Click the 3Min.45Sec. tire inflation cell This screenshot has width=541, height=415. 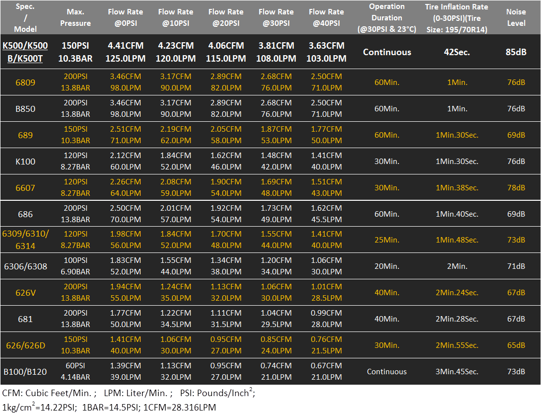point(456,372)
